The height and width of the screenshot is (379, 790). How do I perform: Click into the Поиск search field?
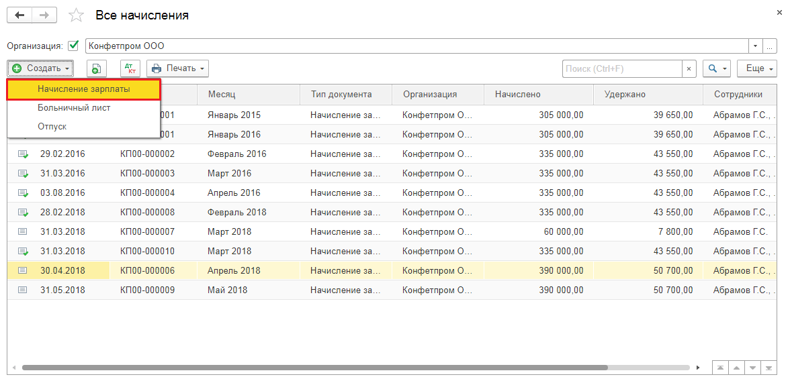pos(621,68)
